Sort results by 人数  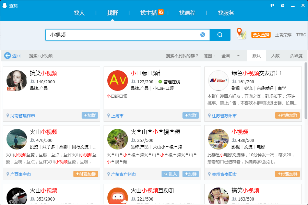(275, 56)
